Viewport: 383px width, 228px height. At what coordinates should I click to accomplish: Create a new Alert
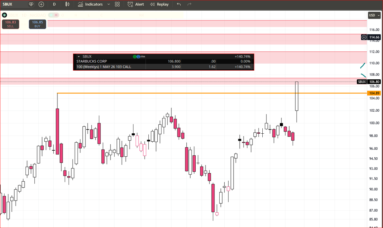click(139, 4)
